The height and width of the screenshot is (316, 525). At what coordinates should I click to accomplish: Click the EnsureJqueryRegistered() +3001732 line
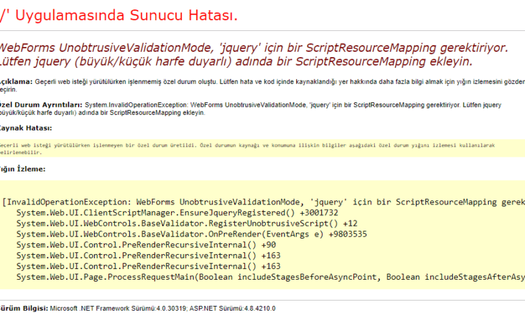[x=177, y=212]
